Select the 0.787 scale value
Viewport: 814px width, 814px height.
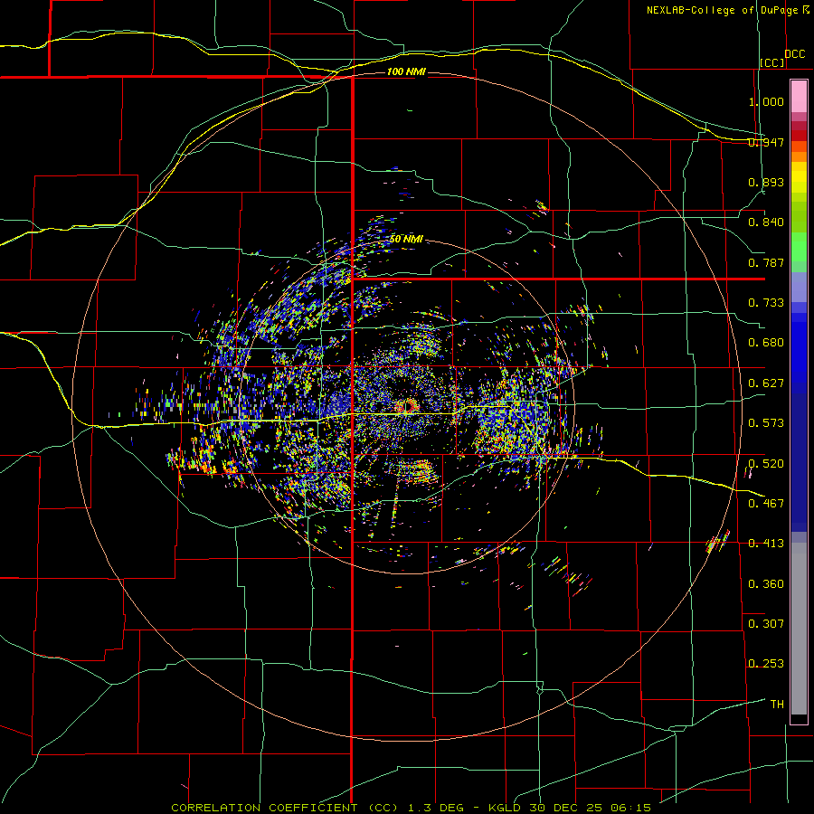[766, 262]
